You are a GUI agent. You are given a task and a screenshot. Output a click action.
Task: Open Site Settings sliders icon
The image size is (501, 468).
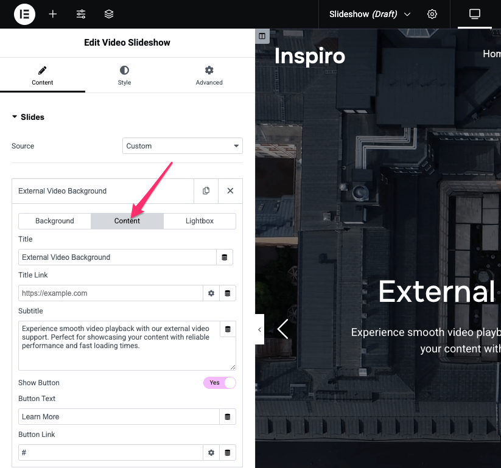coord(81,14)
